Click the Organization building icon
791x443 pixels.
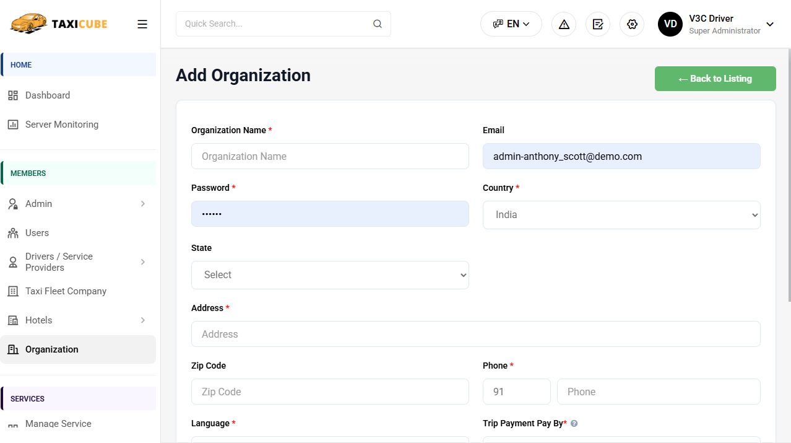[x=13, y=349]
